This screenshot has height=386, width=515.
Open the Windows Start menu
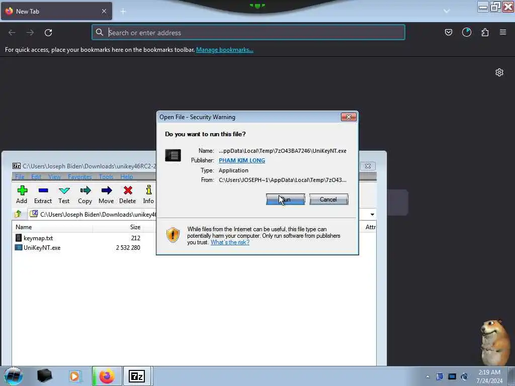(x=14, y=376)
